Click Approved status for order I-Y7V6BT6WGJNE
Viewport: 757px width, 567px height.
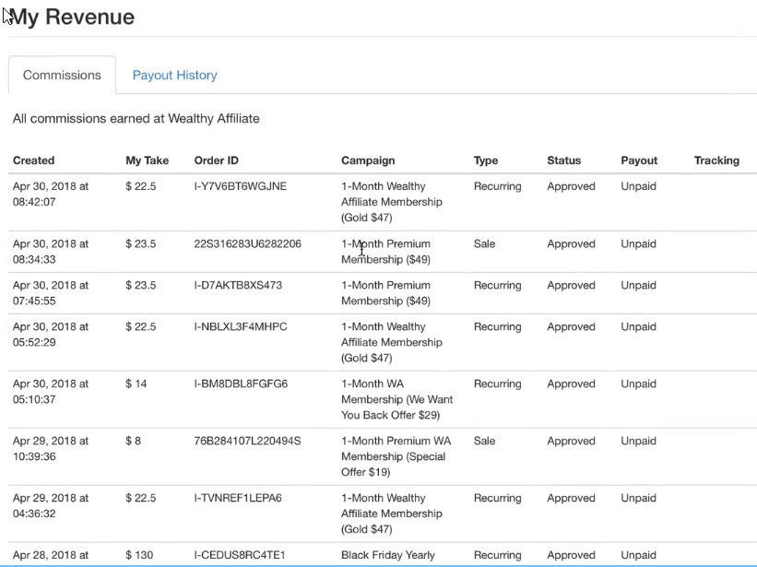[x=571, y=186]
